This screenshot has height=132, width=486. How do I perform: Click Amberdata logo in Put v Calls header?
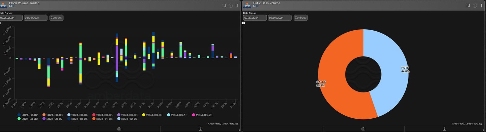[247, 5]
